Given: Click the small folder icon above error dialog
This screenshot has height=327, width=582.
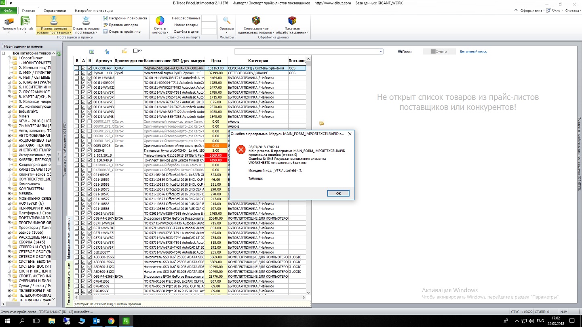Looking at the screenshot, I should tap(322, 123).
